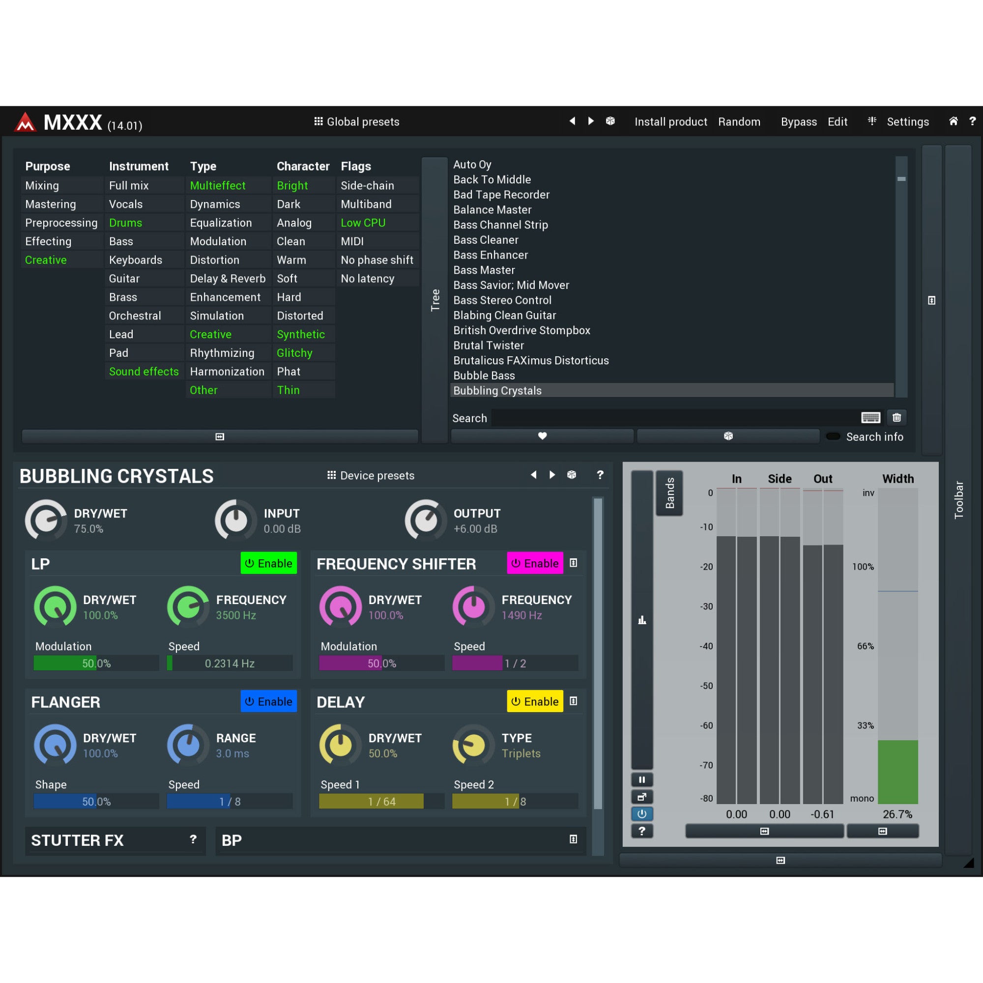Click the heart favorites button
The width and height of the screenshot is (983, 983).
(543, 436)
